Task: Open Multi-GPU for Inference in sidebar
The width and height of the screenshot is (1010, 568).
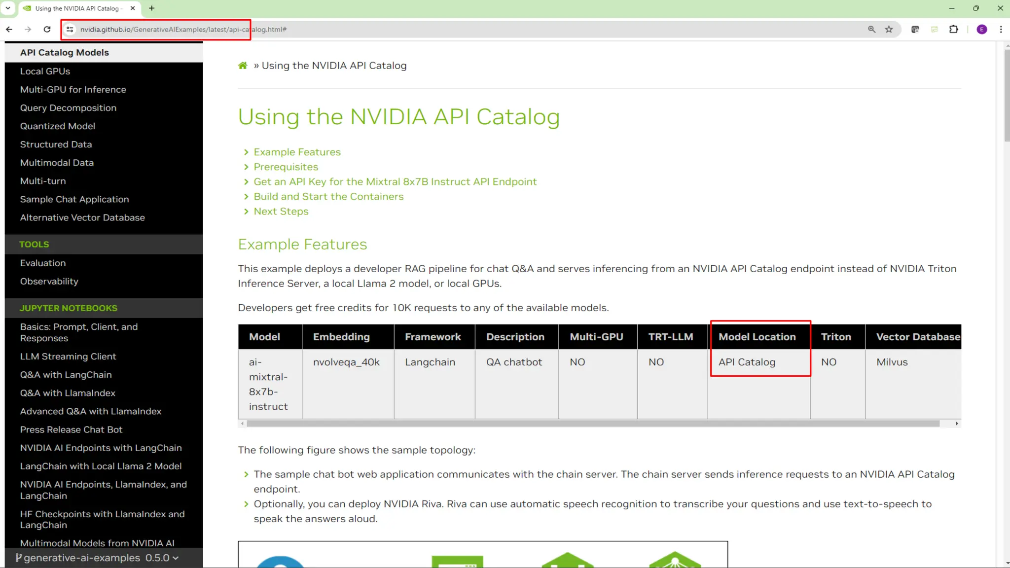Action: tap(73, 89)
